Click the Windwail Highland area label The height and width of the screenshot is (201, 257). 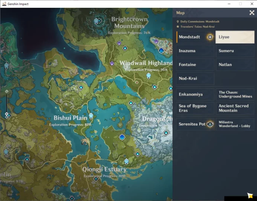coord(146,63)
